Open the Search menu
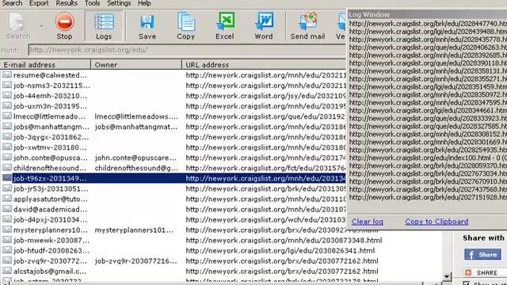Viewport: 507px width, 285px height. coord(12,3)
